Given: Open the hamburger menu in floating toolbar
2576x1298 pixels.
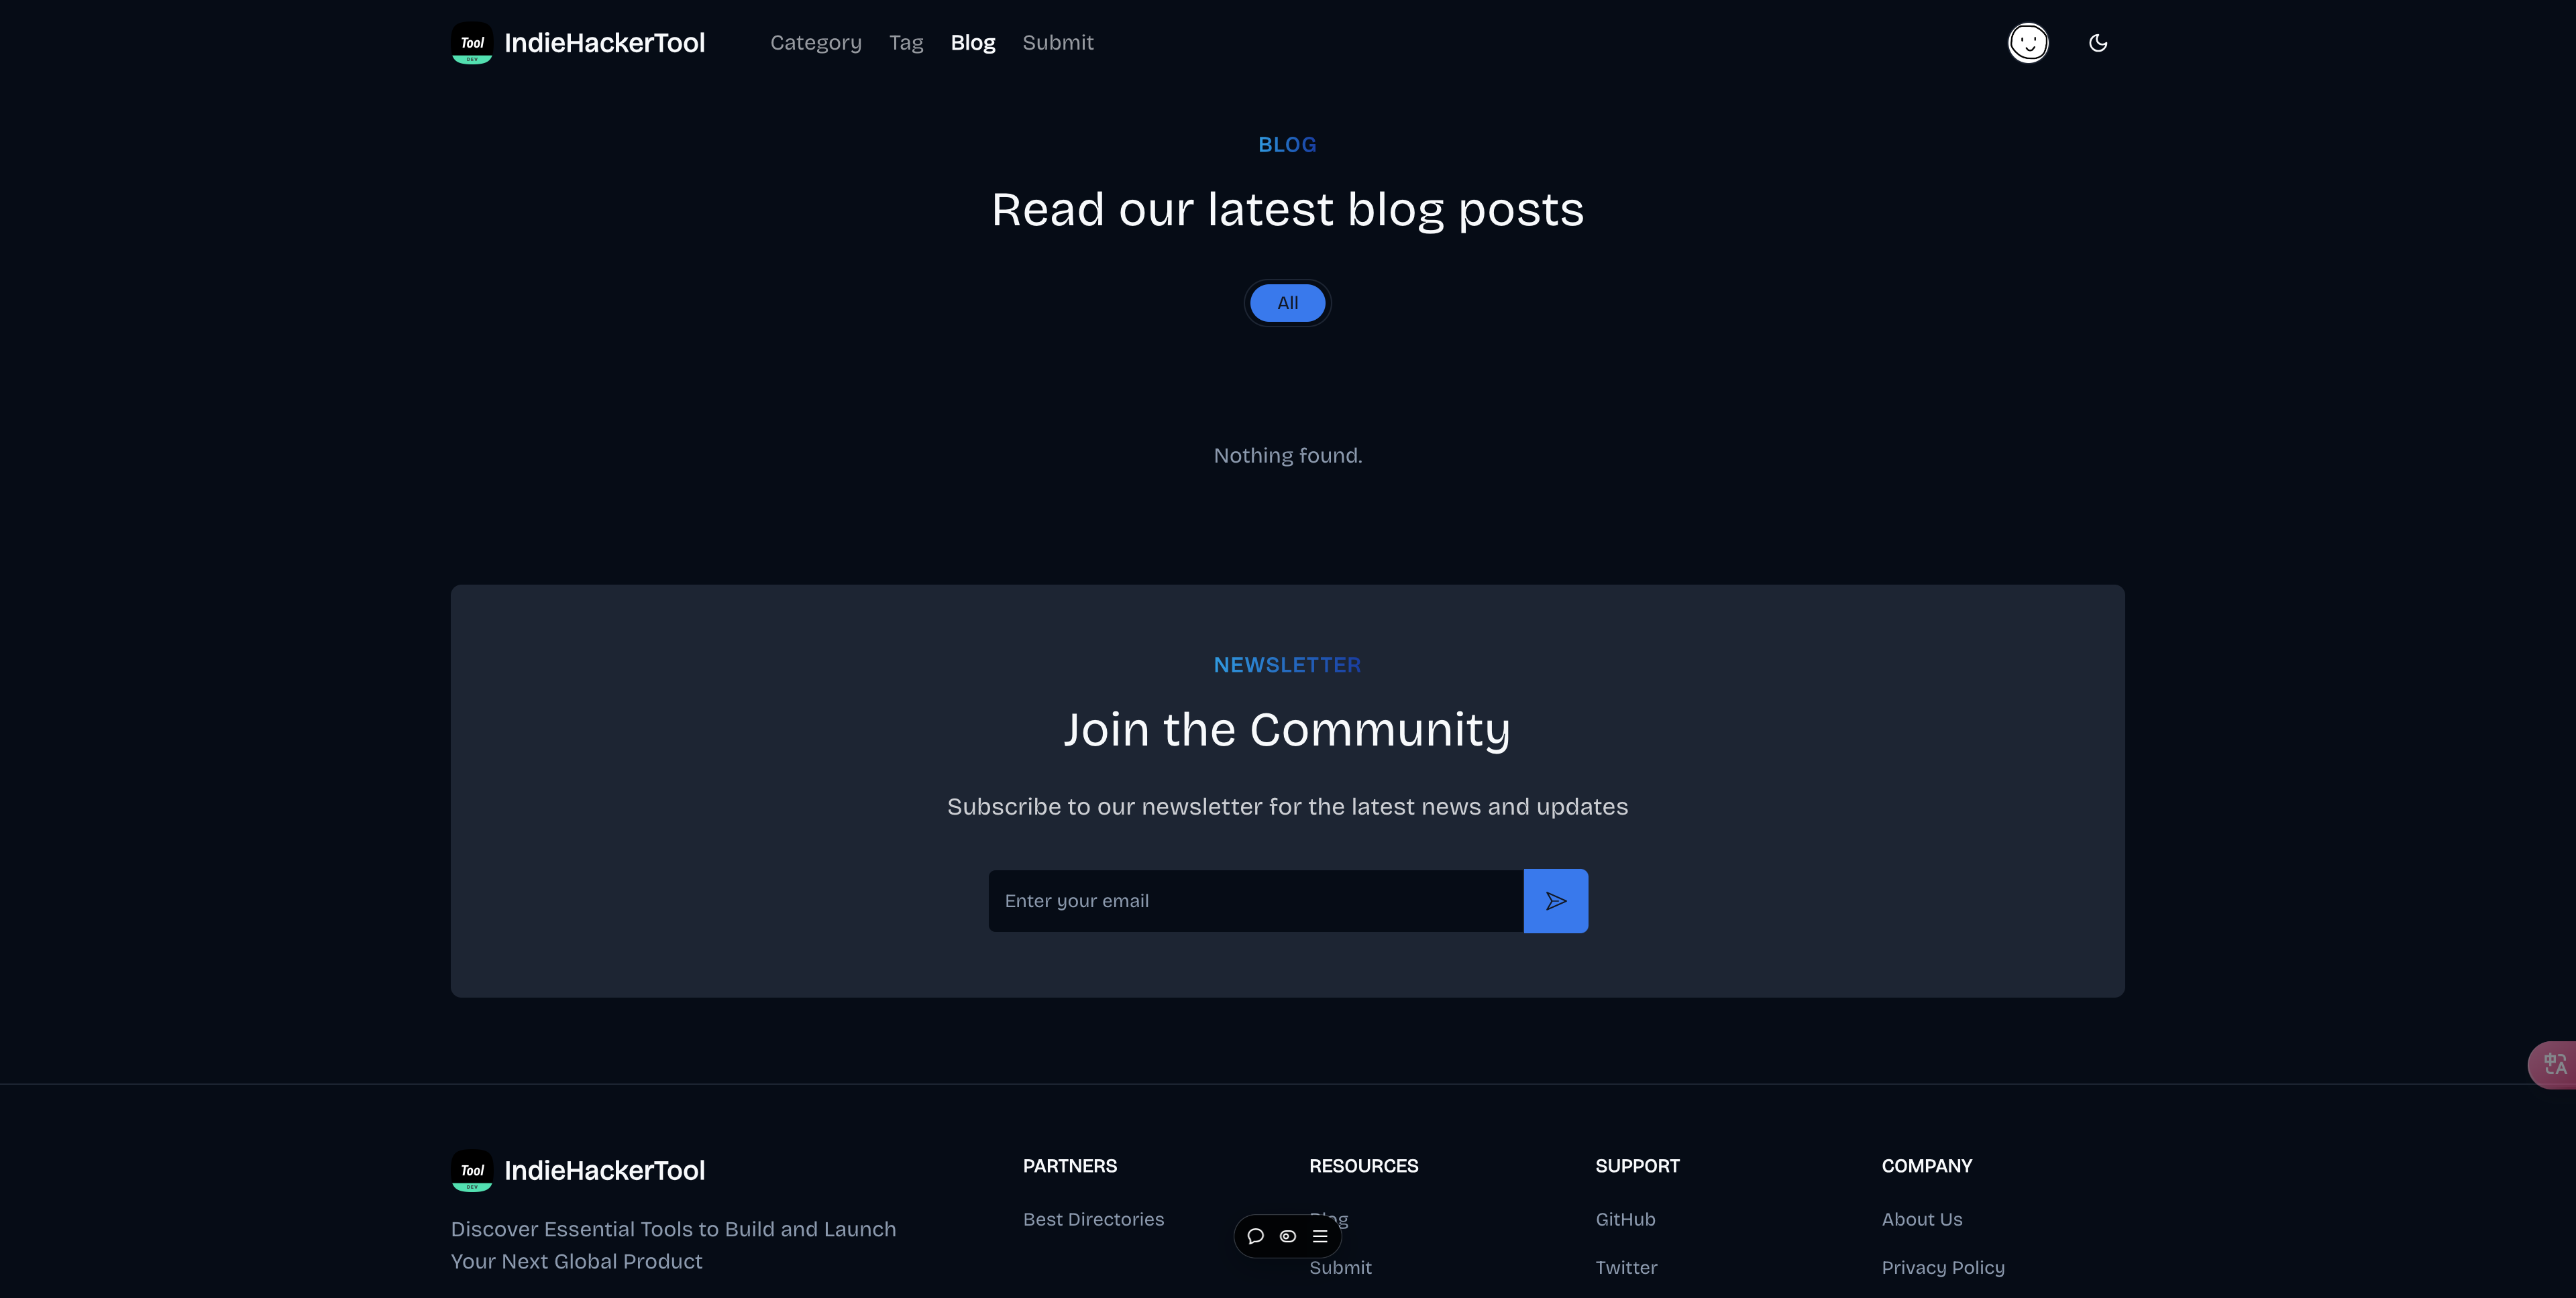Looking at the screenshot, I should pos(1320,1236).
